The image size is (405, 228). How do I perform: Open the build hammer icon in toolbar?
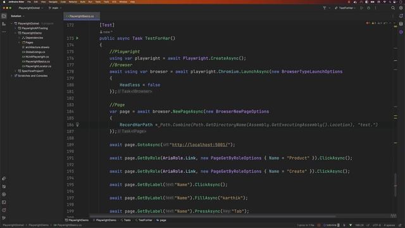(325, 8)
